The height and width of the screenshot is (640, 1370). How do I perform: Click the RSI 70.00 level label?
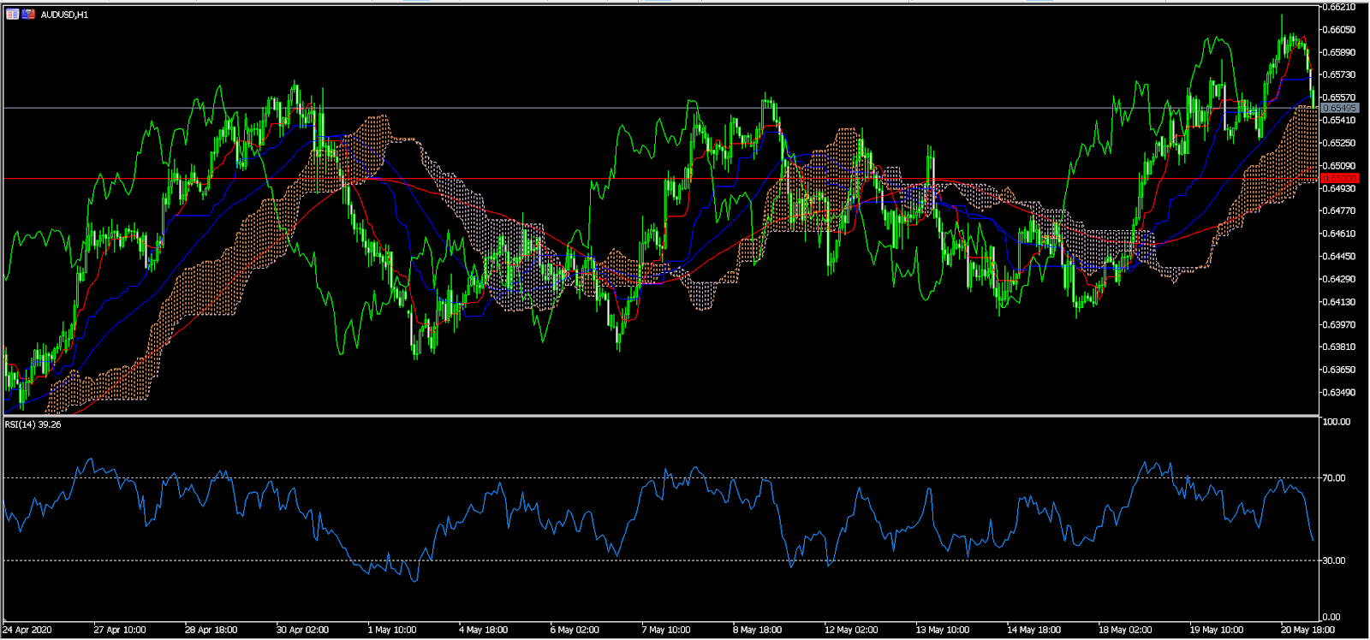[1334, 478]
